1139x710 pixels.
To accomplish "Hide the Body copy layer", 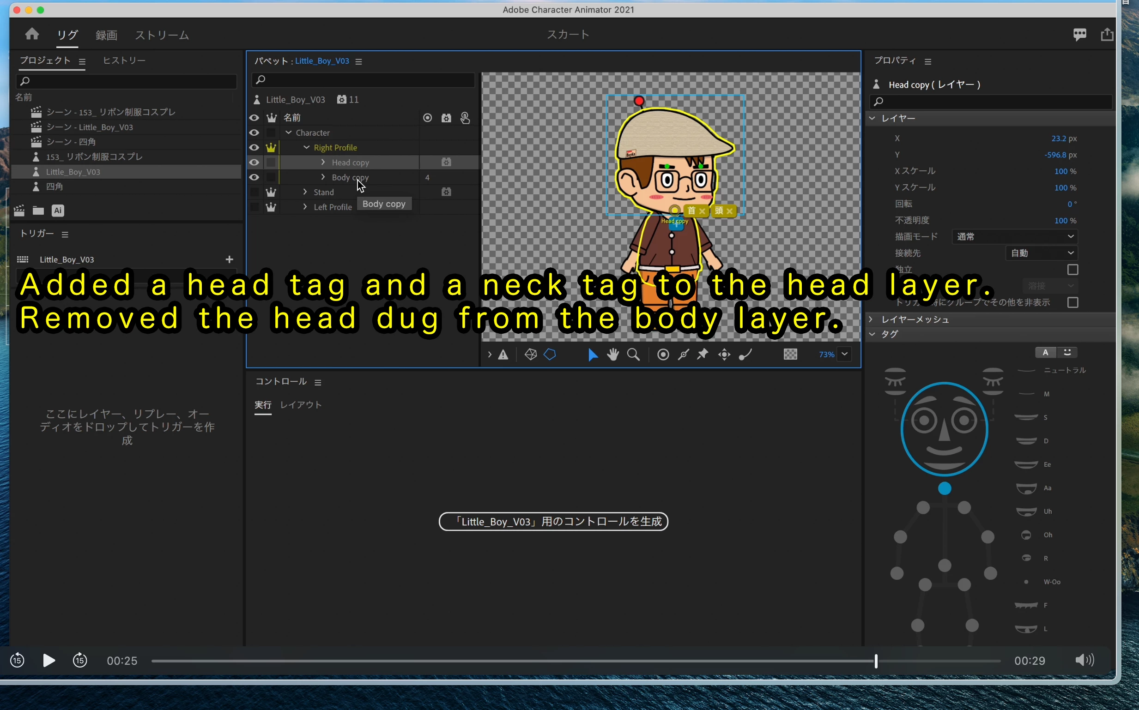I will (x=254, y=177).
